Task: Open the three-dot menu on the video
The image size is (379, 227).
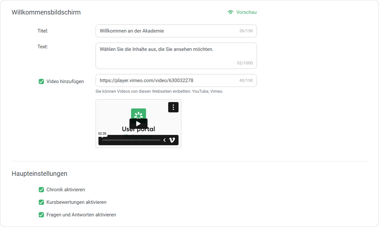Action: point(173,107)
